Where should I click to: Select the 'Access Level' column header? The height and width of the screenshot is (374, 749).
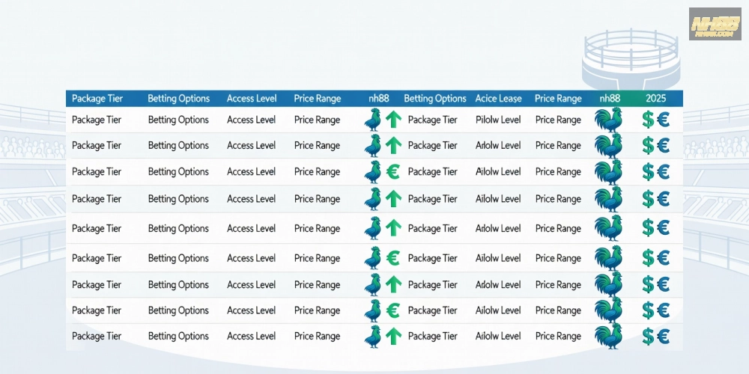click(x=252, y=99)
